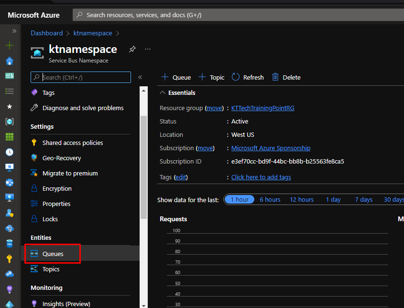Open the more options ellipsis beside ktnamespace

point(148,49)
